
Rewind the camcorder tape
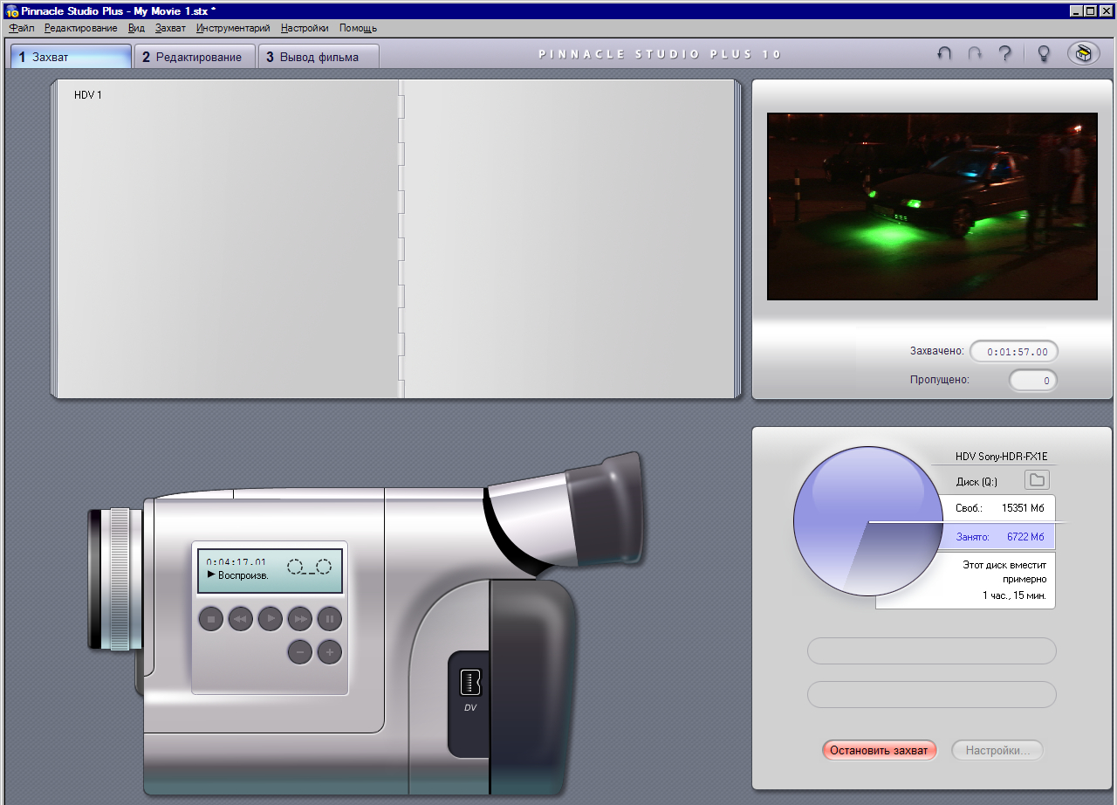tap(241, 619)
